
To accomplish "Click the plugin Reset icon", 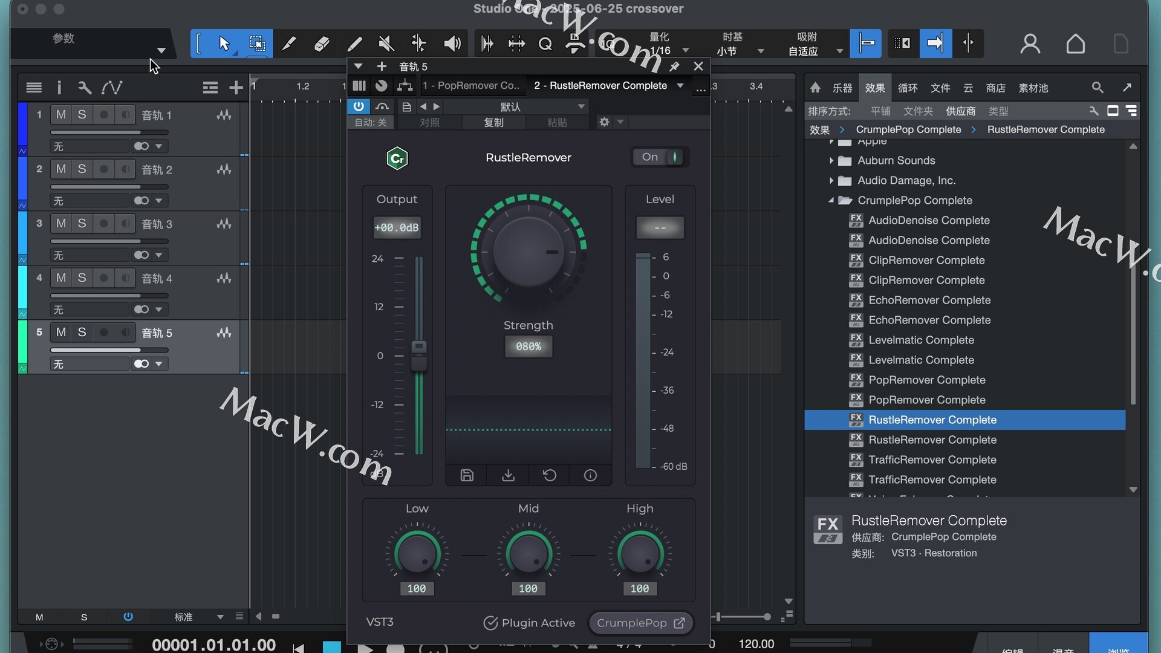I will point(550,475).
